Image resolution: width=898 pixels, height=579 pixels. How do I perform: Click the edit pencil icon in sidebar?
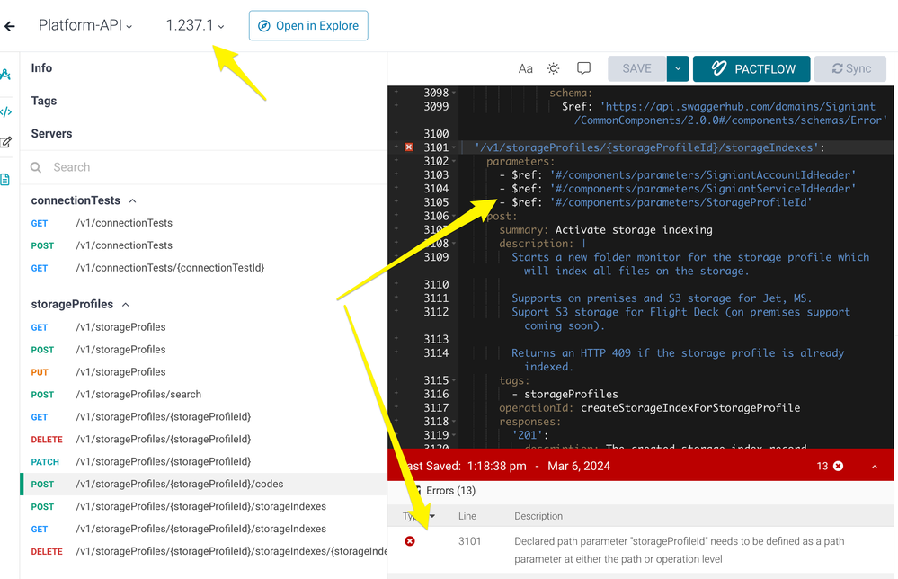[6, 142]
